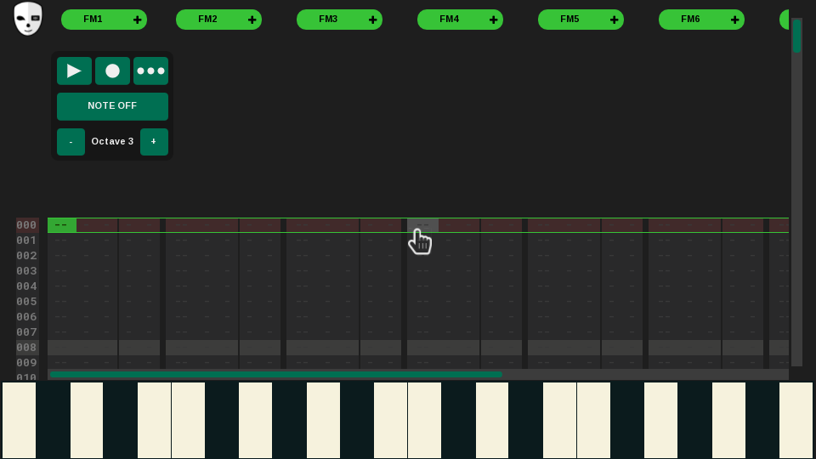Image resolution: width=816 pixels, height=459 pixels.
Task: Select the FM5 channel label
Action: 569,20
